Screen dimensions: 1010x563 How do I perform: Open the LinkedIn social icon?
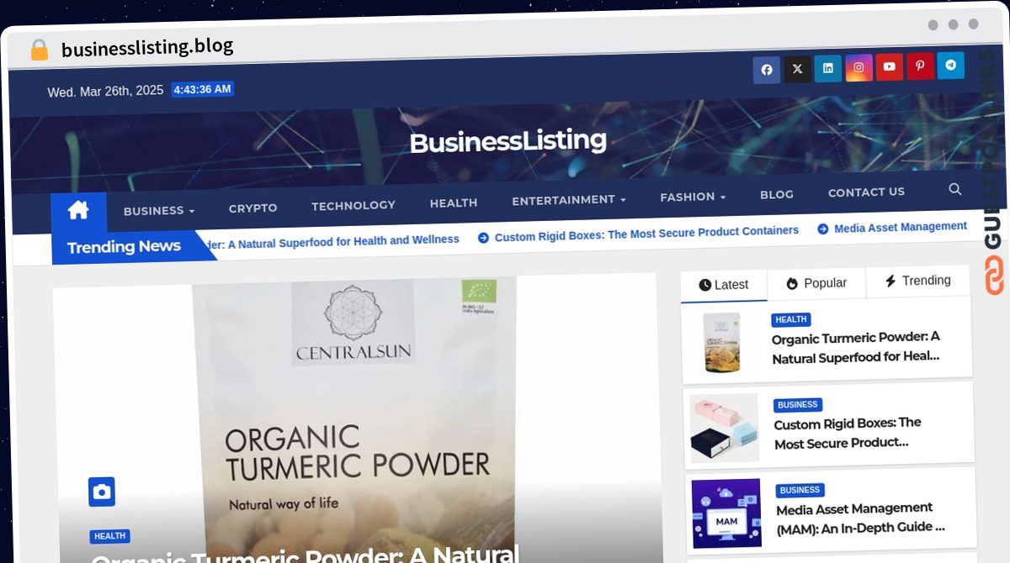point(827,68)
